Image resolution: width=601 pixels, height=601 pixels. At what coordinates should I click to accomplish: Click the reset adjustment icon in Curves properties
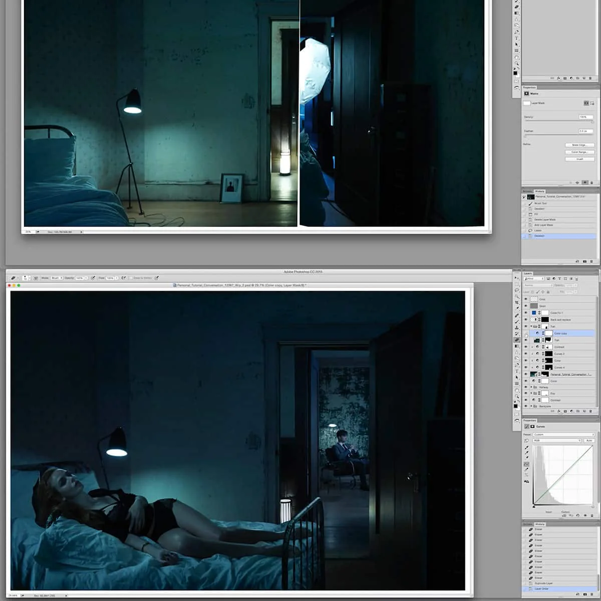(x=577, y=515)
